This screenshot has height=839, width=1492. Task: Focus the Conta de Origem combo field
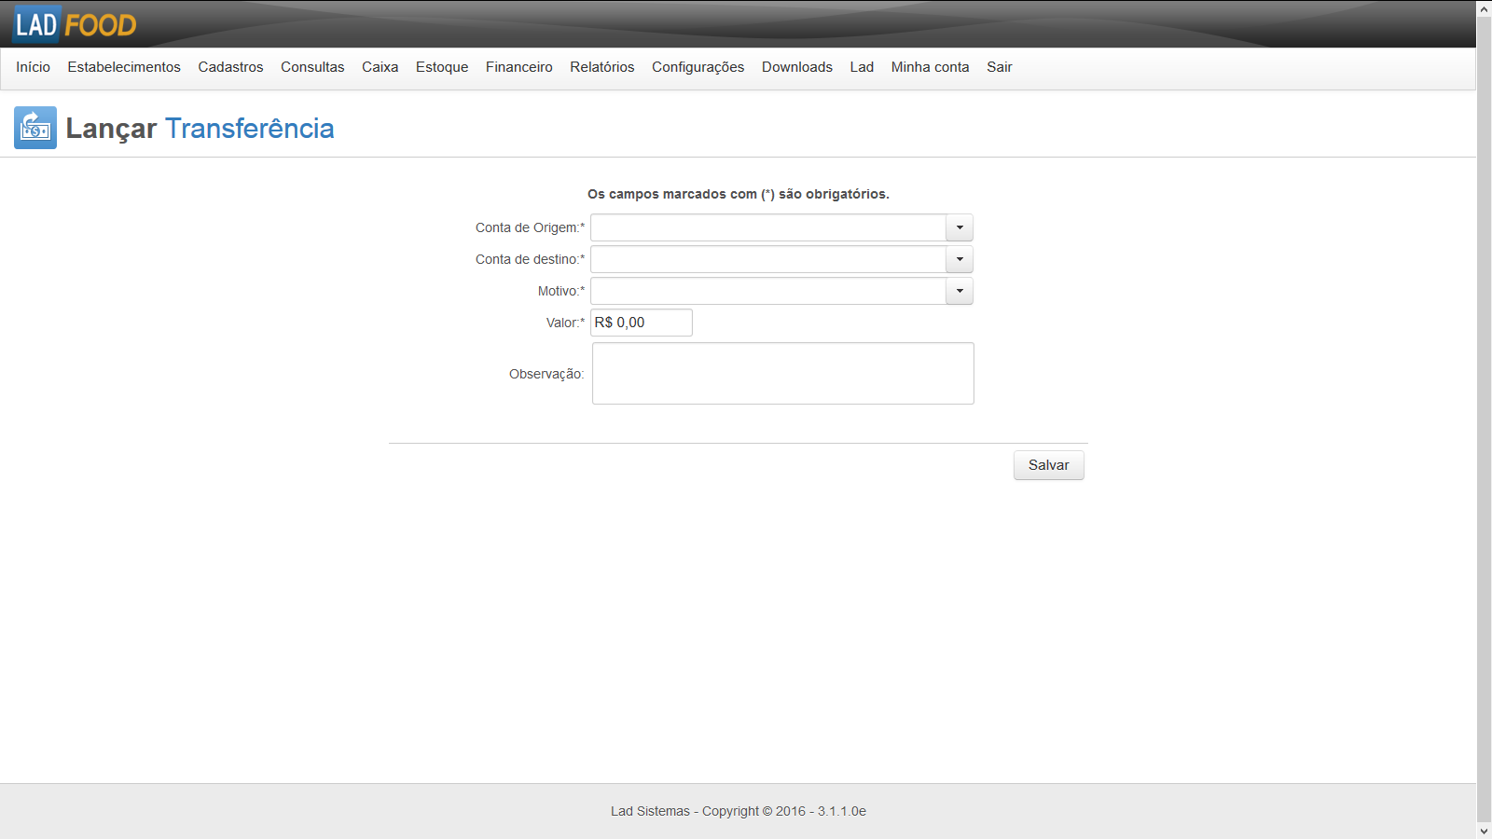[768, 227]
